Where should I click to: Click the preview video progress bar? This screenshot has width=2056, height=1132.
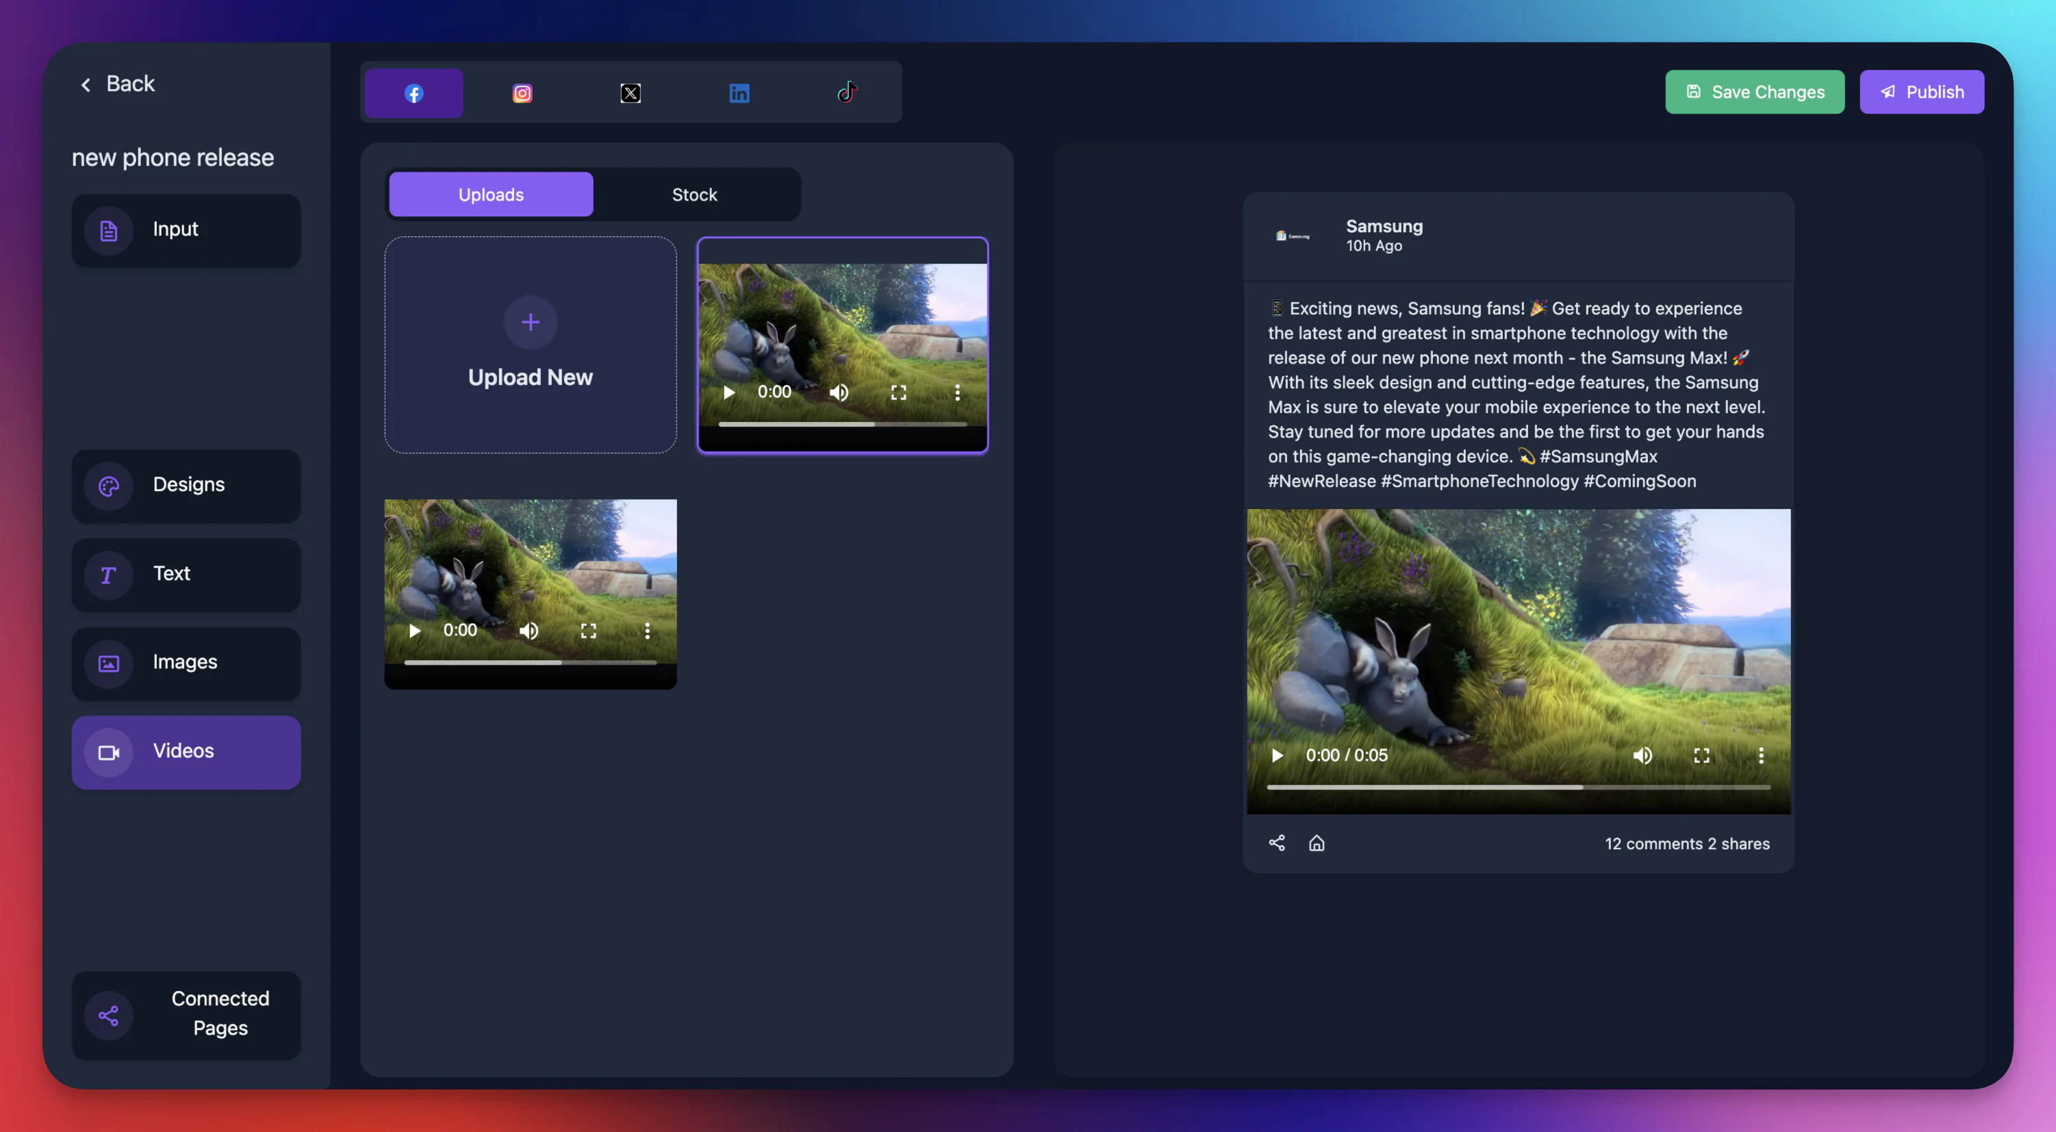pos(1518,786)
